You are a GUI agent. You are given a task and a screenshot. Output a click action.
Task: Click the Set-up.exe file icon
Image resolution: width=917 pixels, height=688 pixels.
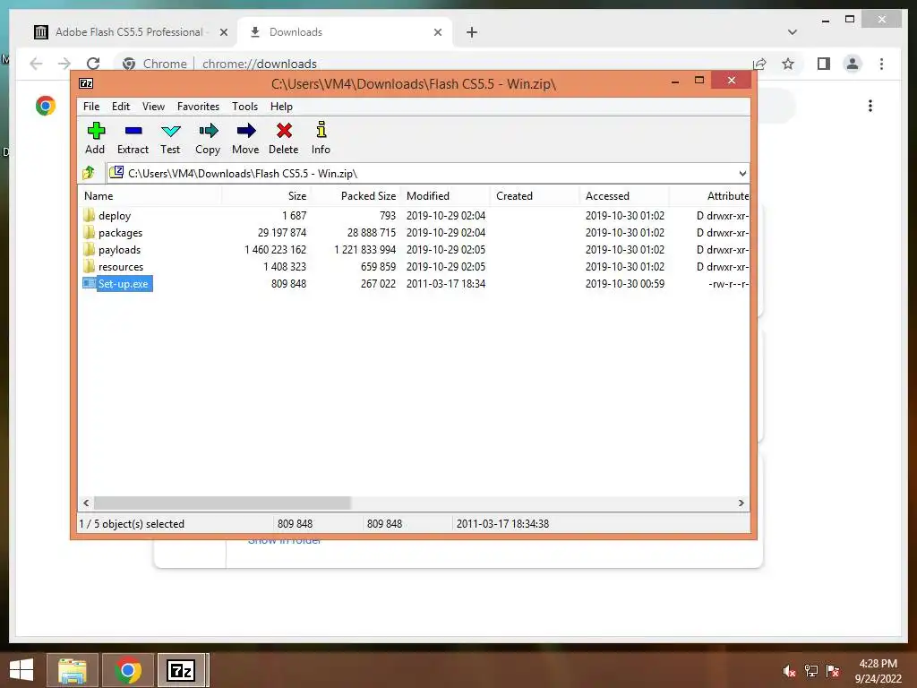[89, 283]
